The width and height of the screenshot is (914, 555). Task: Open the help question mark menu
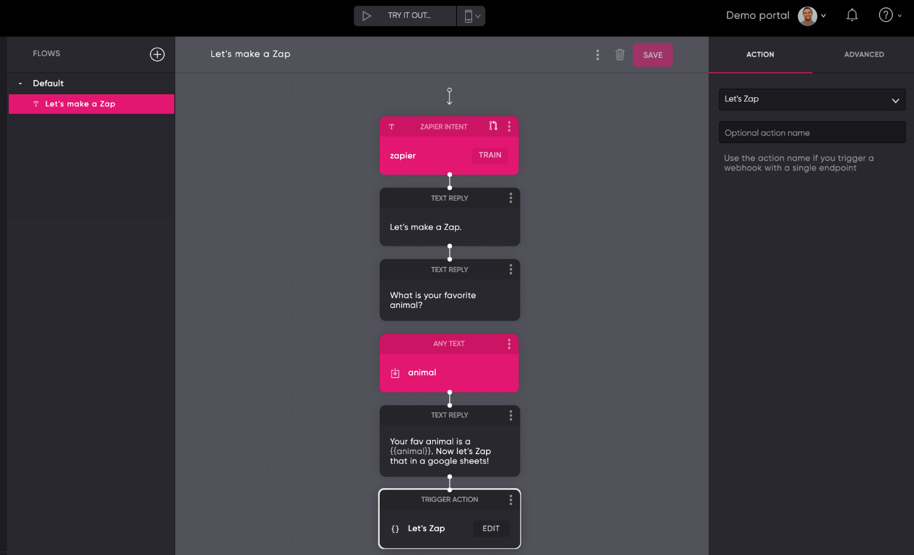point(890,16)
